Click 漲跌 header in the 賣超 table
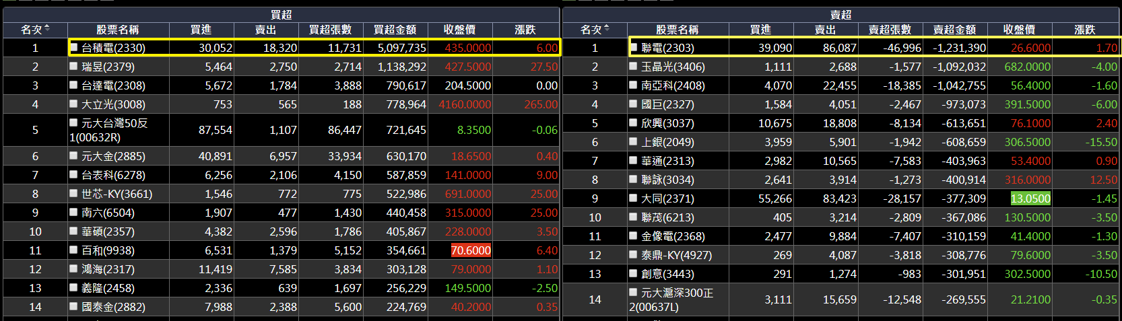The image size is (1122, 321). pos(1085,30)
